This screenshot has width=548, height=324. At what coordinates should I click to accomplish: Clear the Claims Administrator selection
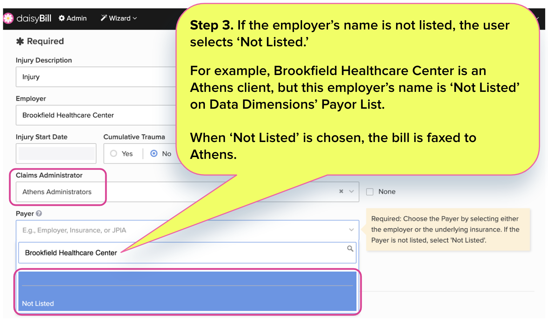click(341, 191)
